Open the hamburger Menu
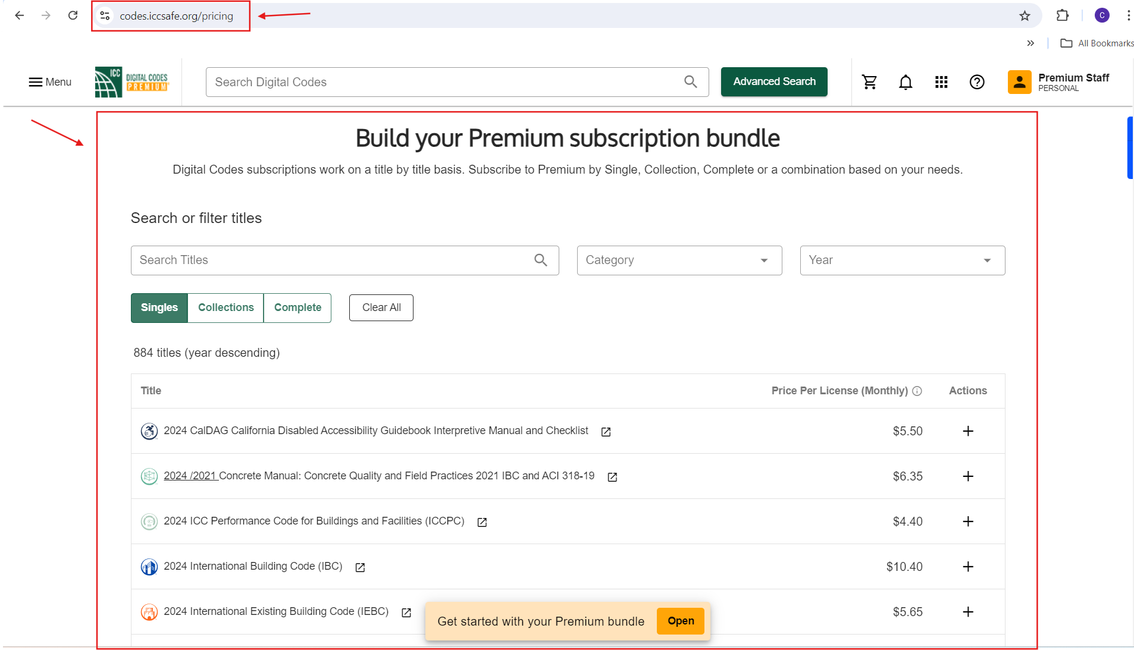Viewport: 1134px width, 650px height. click(x=50, y=82)
